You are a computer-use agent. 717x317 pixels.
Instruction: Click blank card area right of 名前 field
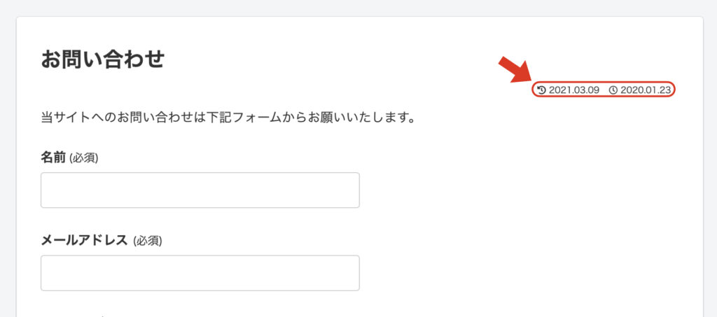pos(525,190)
